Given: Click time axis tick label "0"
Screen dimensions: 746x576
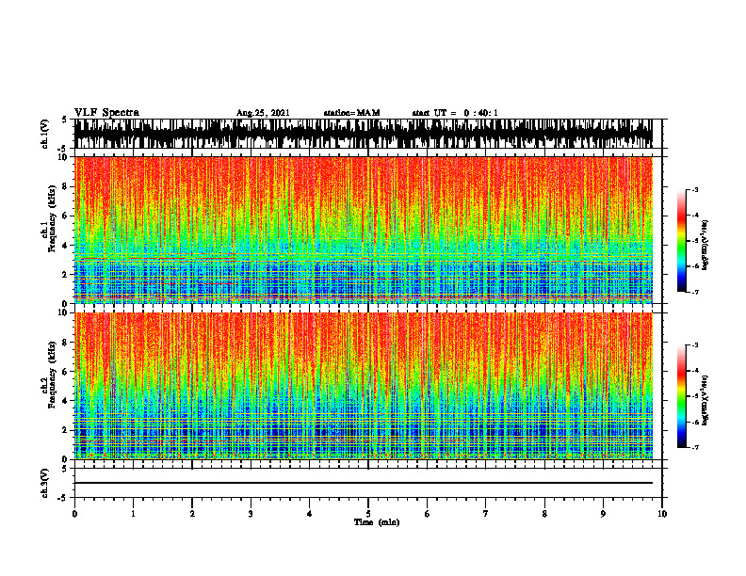Looking at the screenshot, I should click(x=74, y=514).
